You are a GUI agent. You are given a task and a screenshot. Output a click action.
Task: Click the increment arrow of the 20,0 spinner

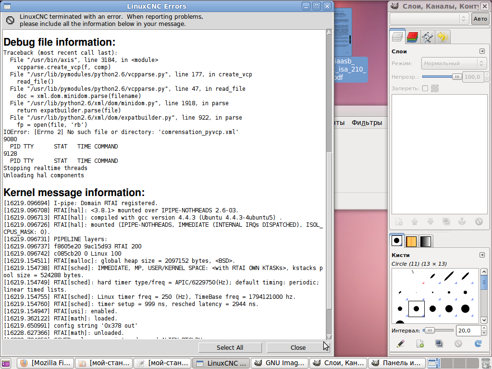[x=484, y=328]
